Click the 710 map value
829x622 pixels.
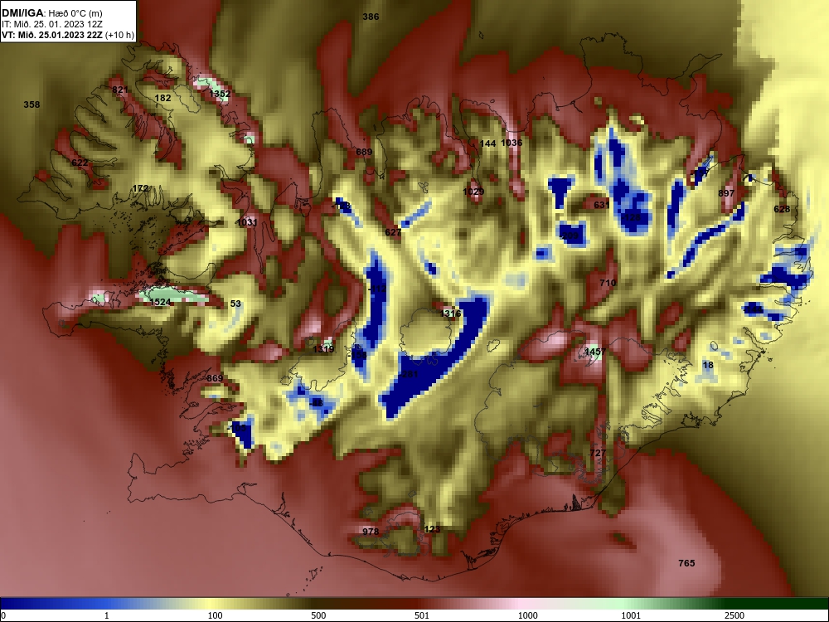[x=608, y=283]
